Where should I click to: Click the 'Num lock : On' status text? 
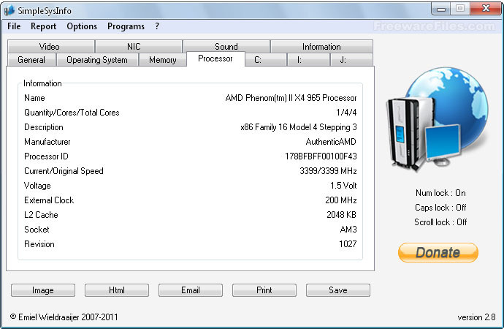point(440,193)
